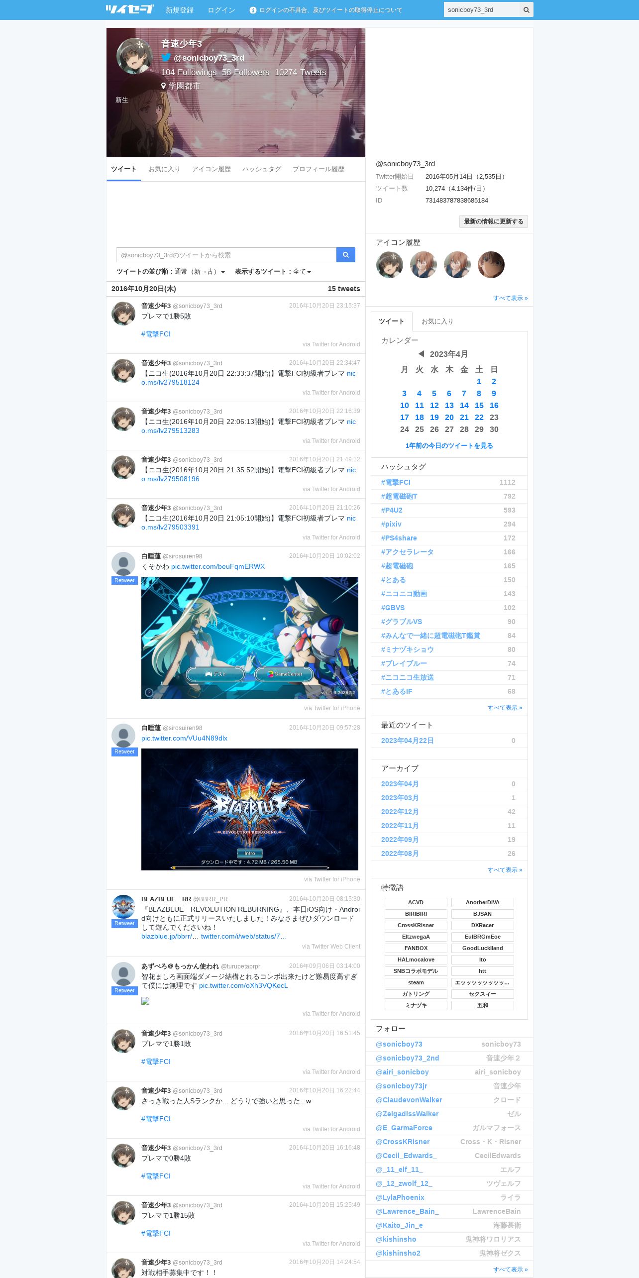Click the blue tweet search button
The image size is (639, 1278).
345,255
